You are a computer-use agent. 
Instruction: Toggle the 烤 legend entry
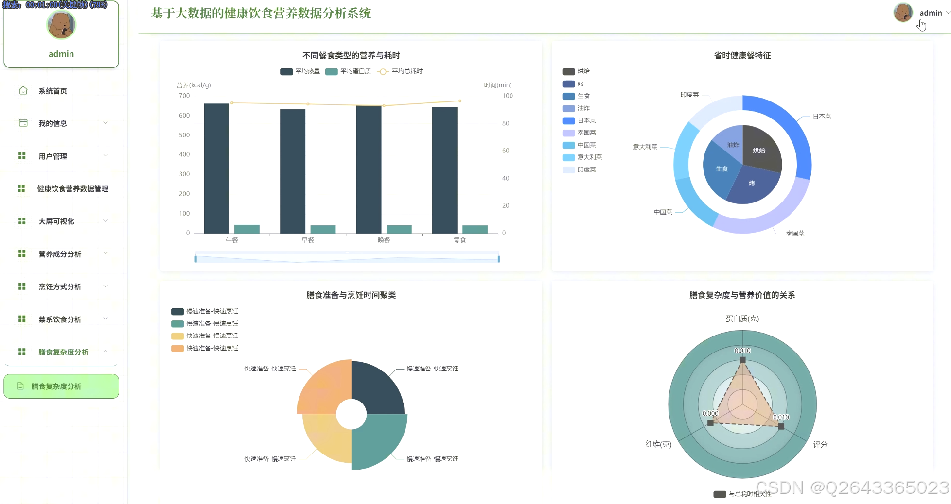573,84
